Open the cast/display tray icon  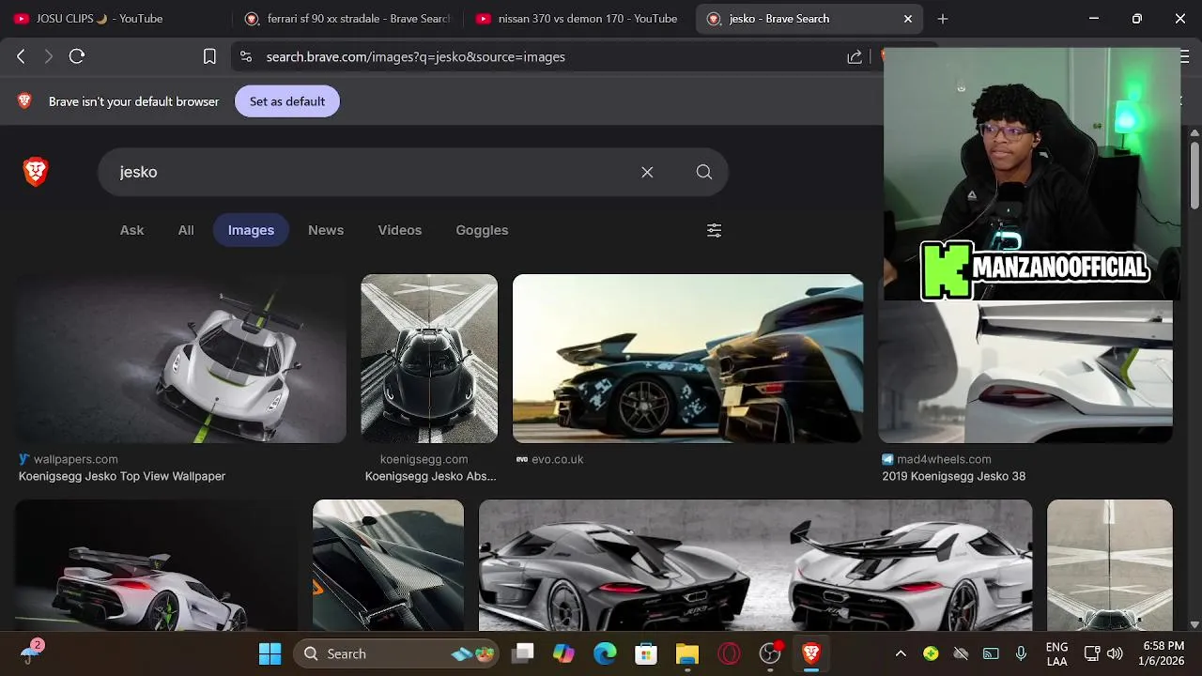point(991,653)
